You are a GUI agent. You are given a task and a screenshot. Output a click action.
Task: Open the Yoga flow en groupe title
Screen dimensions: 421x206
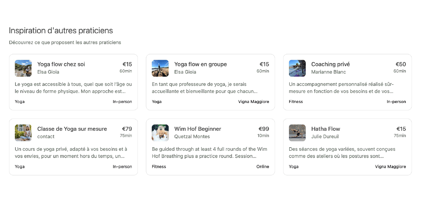[200, 64]
